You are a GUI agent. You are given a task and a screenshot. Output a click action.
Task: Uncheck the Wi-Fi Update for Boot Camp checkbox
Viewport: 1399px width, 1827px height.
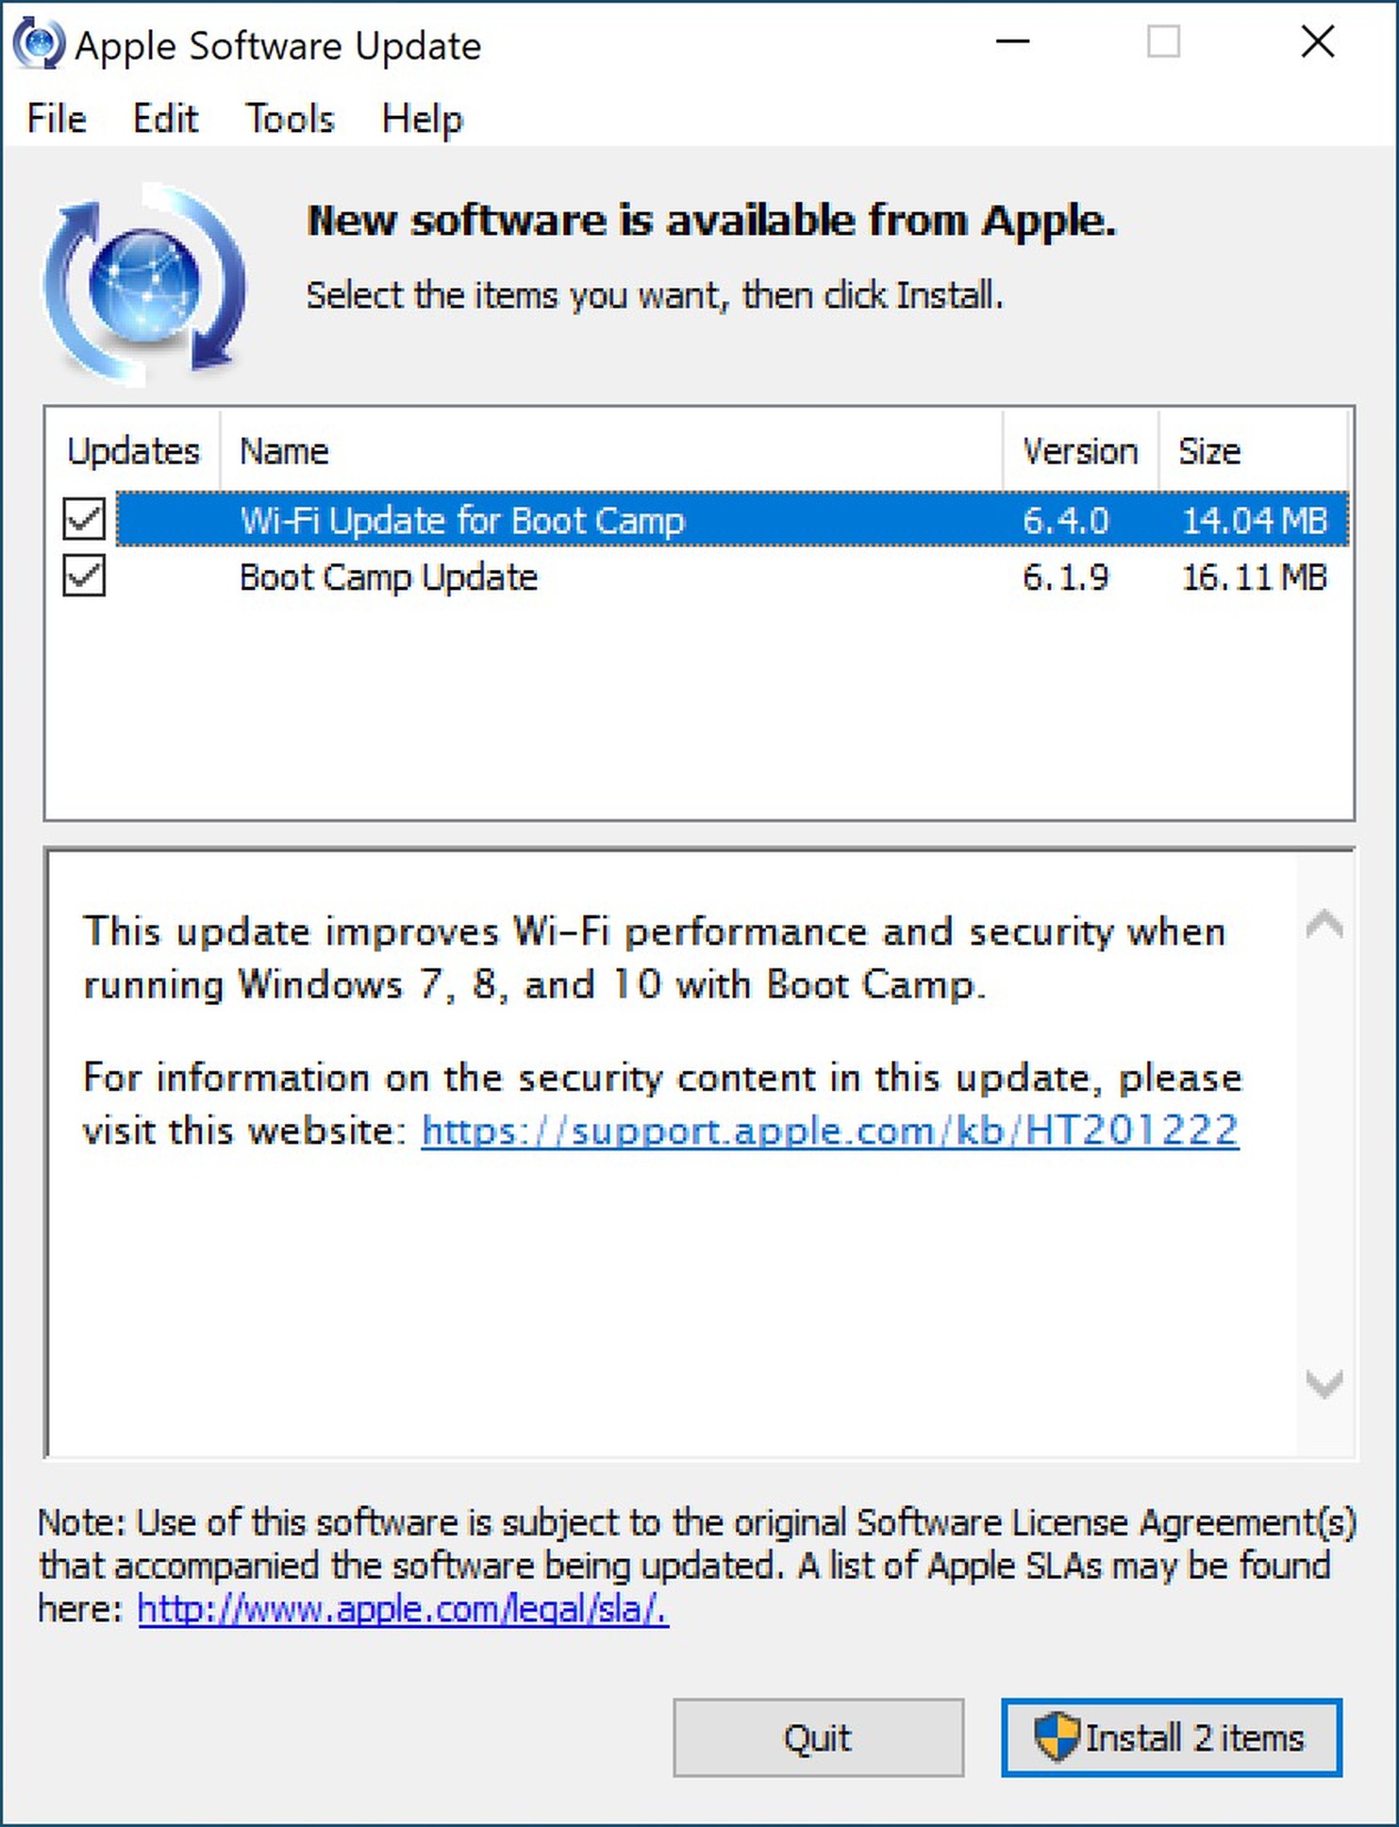tap(84, 519)
